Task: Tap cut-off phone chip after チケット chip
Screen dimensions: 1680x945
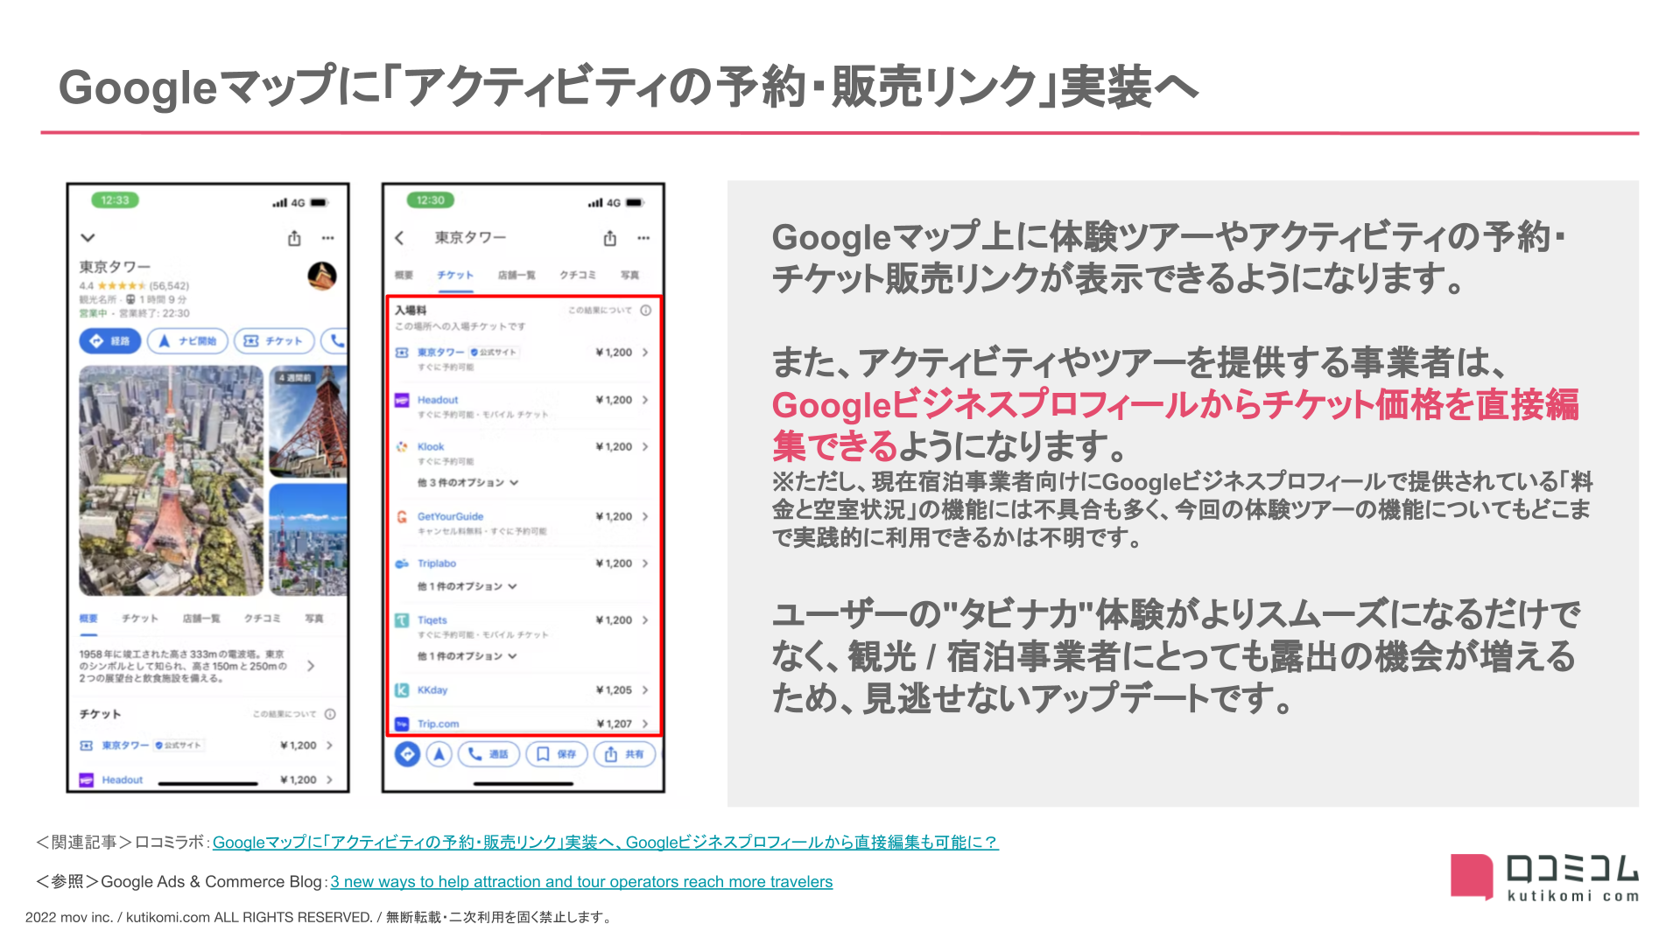Action: [x=335, y=340]
